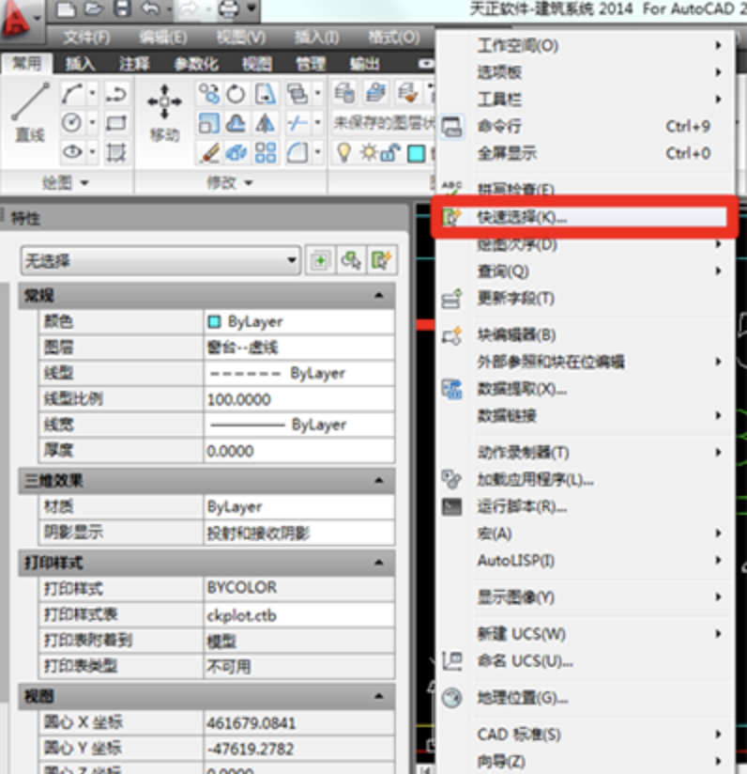Switch to the 注释 ribbon tab
Viewport: 747px width, 774px height.
click(x=134, y=64)
